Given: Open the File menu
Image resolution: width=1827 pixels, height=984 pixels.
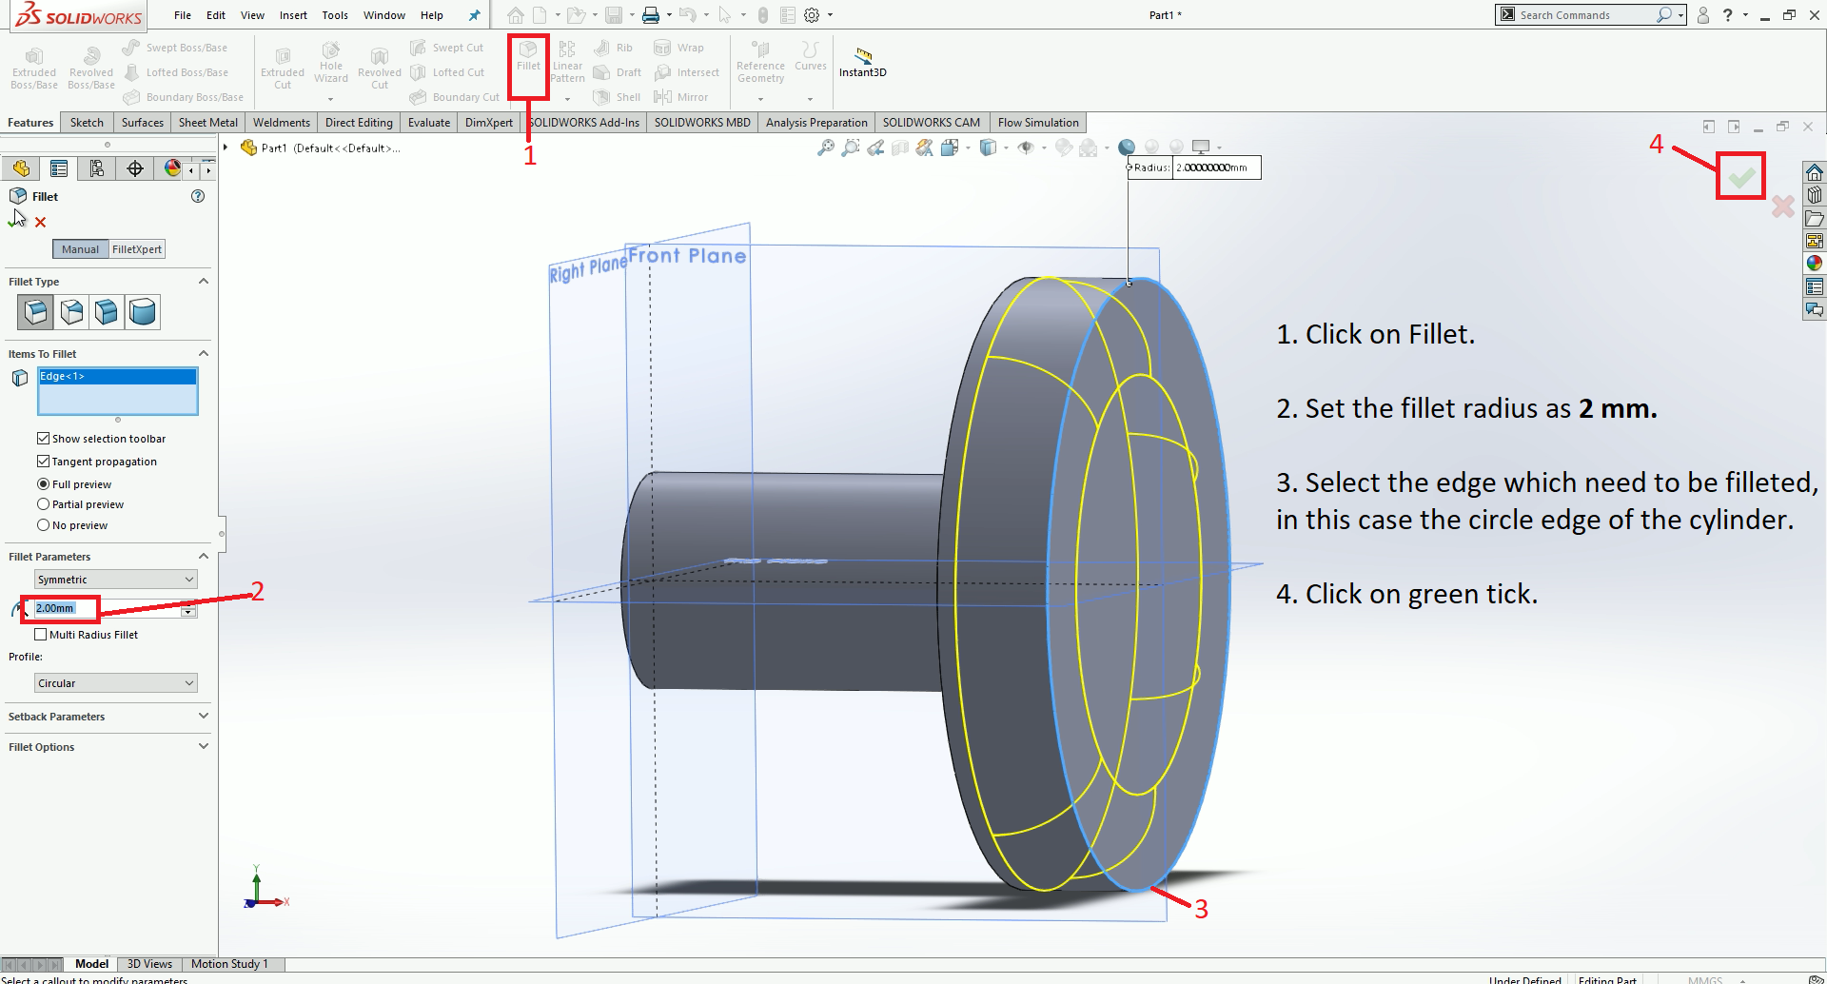Looking at the screenshot, I should (x=183, y=15).
